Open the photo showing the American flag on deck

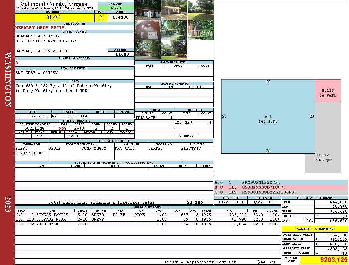coord(201,30)
